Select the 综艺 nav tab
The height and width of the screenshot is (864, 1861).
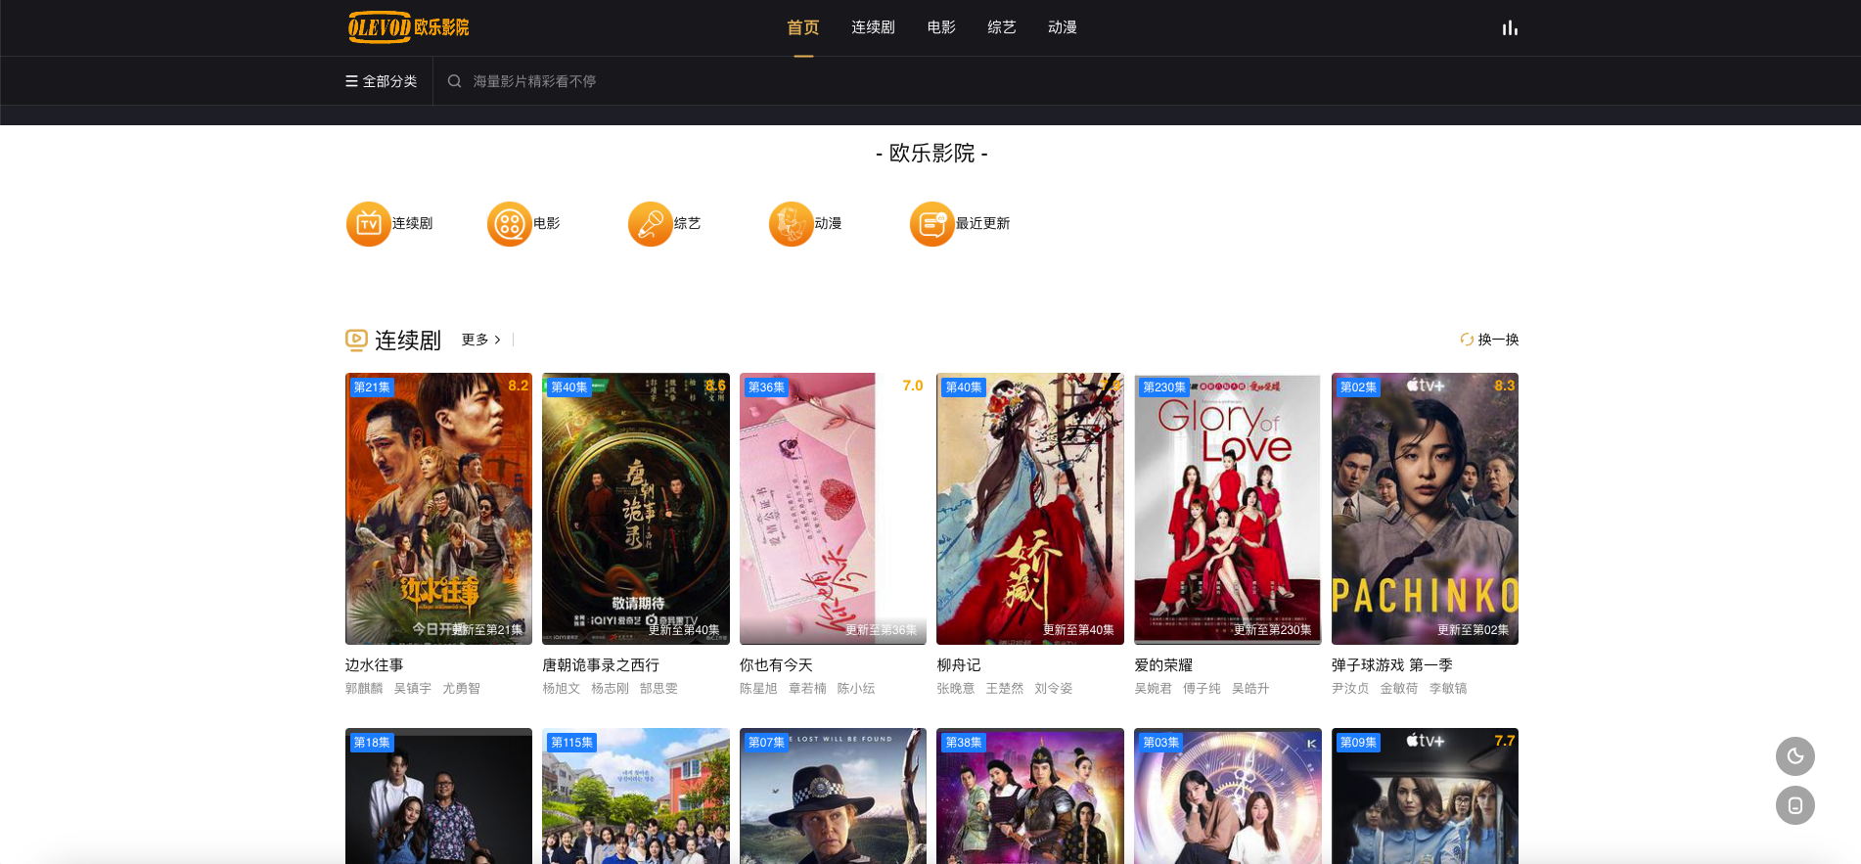(x=1002, y=27)
